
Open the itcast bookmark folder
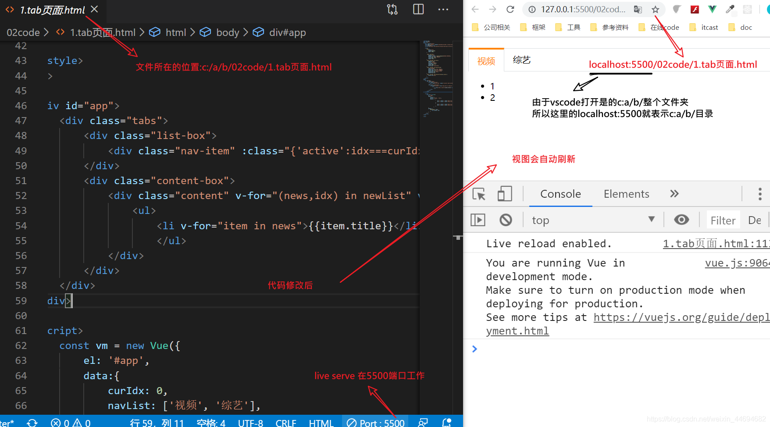tap(703, 27)
